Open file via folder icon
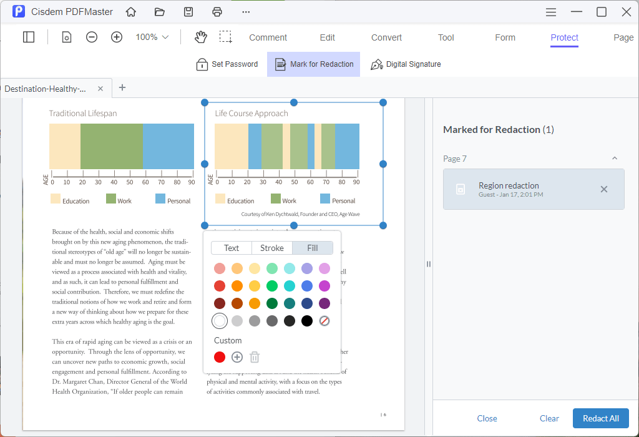Screen dimensions: 639x437 (x=159, y=12)
